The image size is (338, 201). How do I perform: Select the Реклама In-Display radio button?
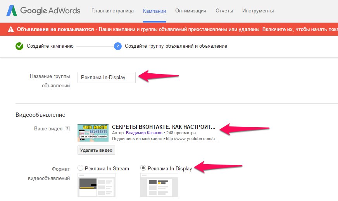click(143, 168)
